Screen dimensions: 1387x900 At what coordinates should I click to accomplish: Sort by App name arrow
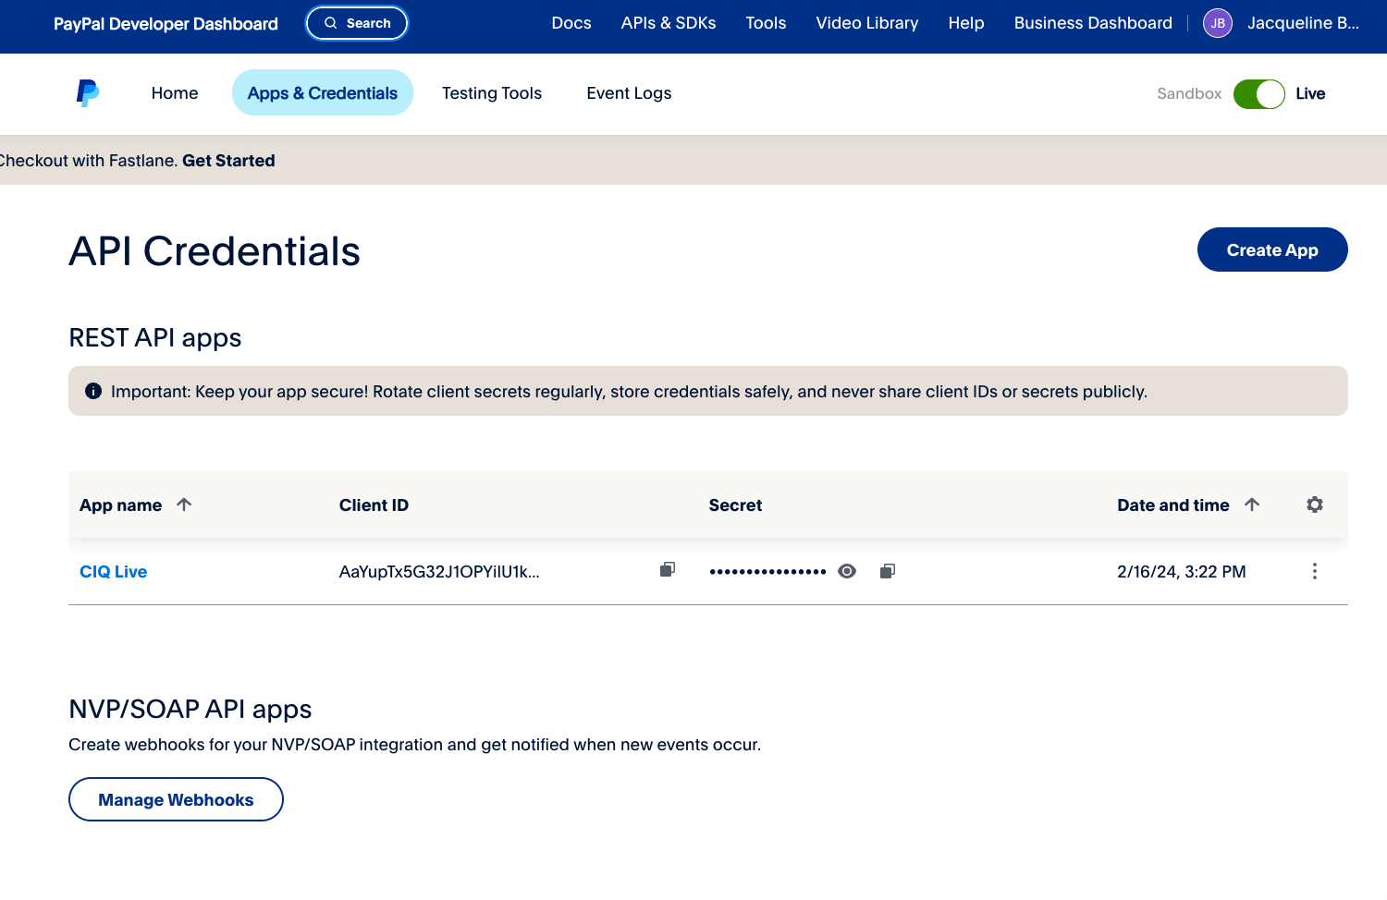click(x=184, y=505)
